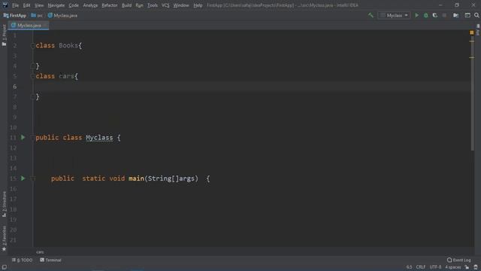The height and width of the screenshot is (271, 481).
Task: Open the Run menu
Action: click(x=139, y=5)
